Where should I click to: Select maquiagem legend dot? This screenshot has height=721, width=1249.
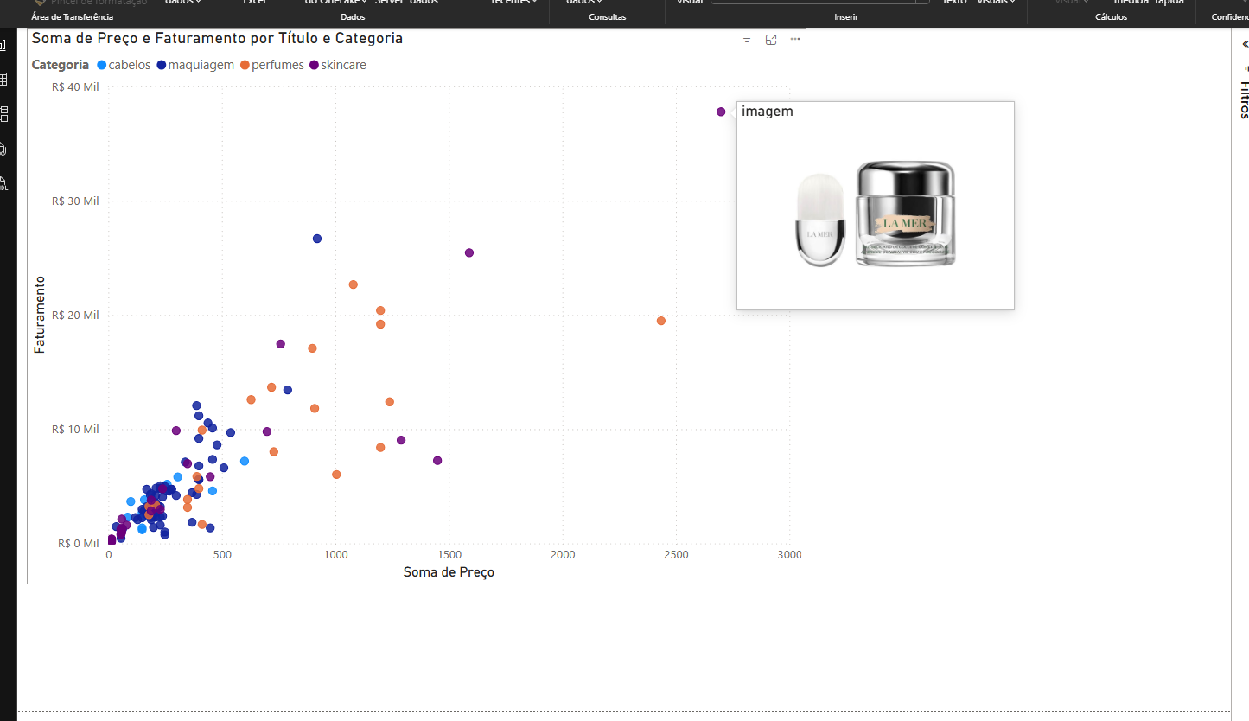[x=162, y=65]
